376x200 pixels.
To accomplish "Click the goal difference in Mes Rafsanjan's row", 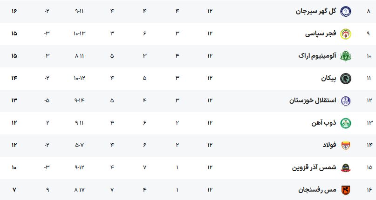I will click(47, 190).
